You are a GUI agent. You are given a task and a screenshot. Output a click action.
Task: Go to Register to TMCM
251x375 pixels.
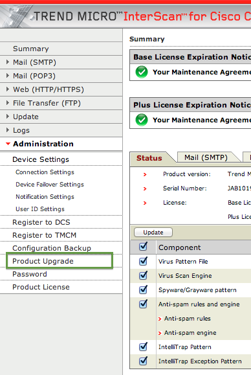pyautogui.click(x=44, y=235)
